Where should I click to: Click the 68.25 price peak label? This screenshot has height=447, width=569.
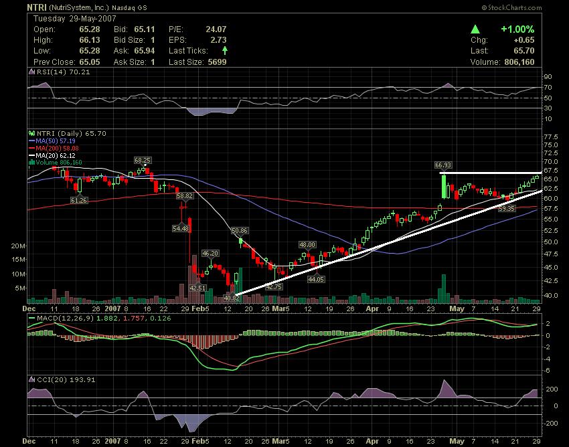(143, 160)
